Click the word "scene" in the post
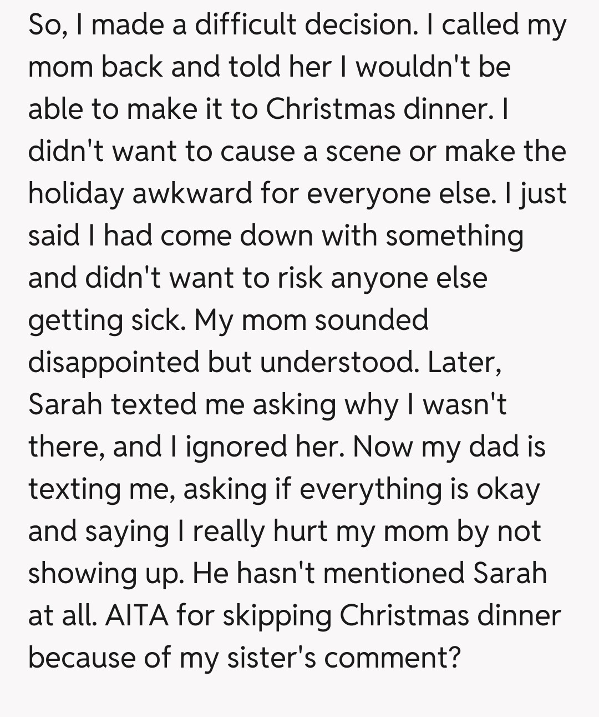599x717 pixels. 363,151
